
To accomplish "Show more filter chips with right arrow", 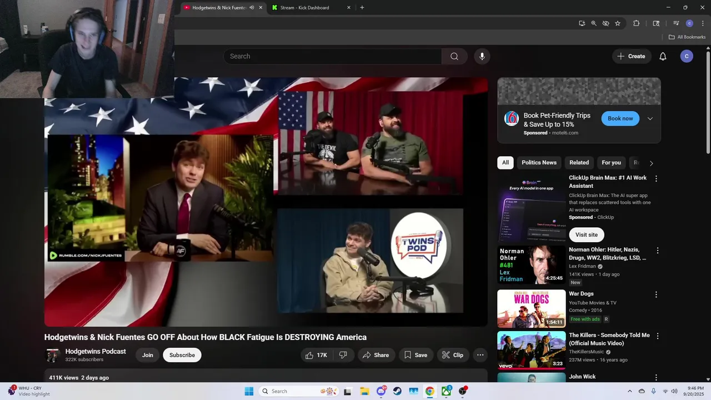I will click(x=652, y=163).
